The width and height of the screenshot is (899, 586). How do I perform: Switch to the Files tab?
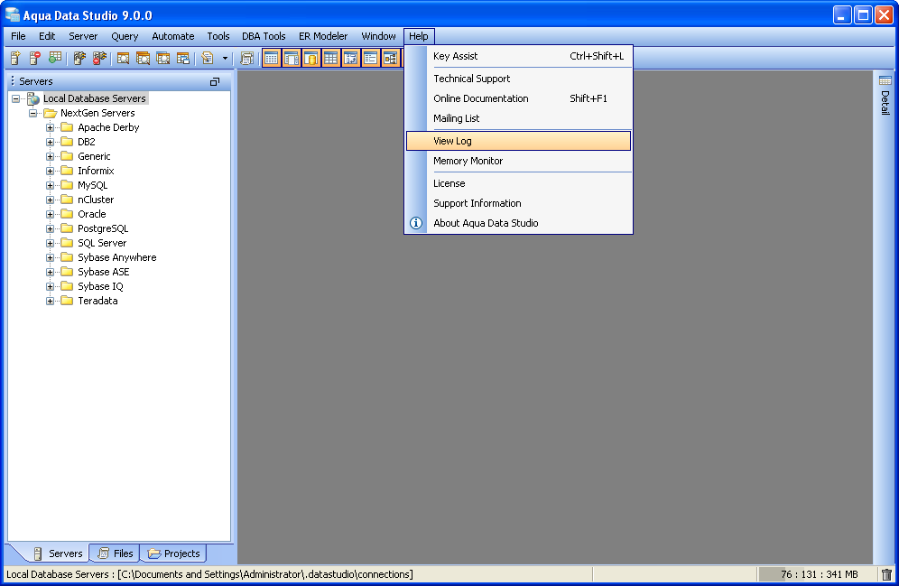click(x=116, y=553)
